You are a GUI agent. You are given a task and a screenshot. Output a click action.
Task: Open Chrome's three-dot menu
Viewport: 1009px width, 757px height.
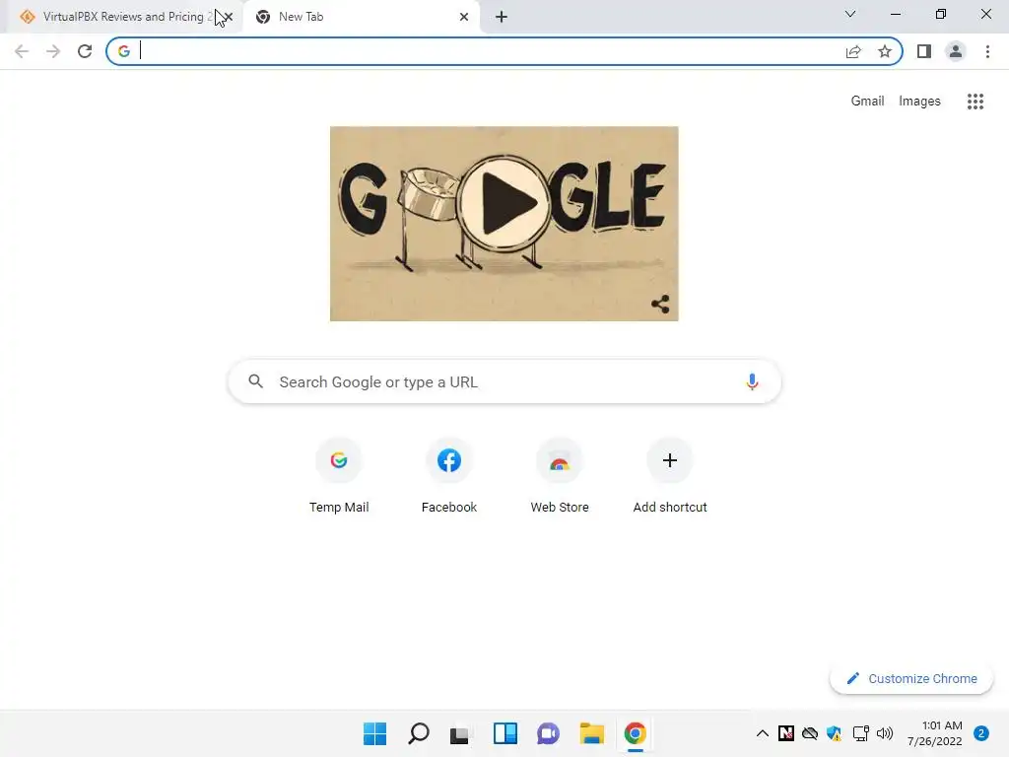[x=987, y=51]
